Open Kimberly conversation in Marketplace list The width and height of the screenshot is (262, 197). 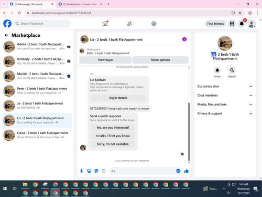tap(37, 61)
